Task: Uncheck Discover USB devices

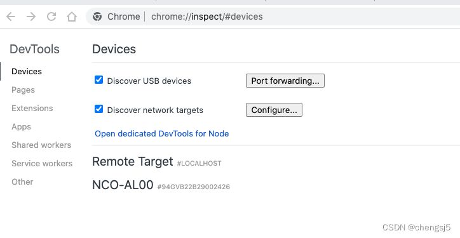Action: tap(99, 80)
